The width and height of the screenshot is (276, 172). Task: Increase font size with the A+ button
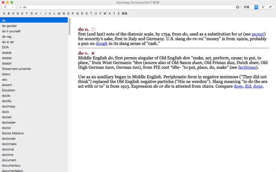(270, 7)
